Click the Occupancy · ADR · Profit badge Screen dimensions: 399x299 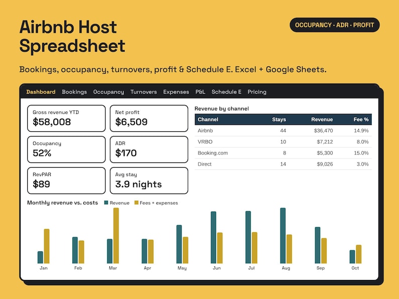click(x=335, y=25)
